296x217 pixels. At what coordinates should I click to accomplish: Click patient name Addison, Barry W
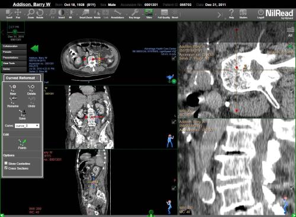[x=31, y=4]
